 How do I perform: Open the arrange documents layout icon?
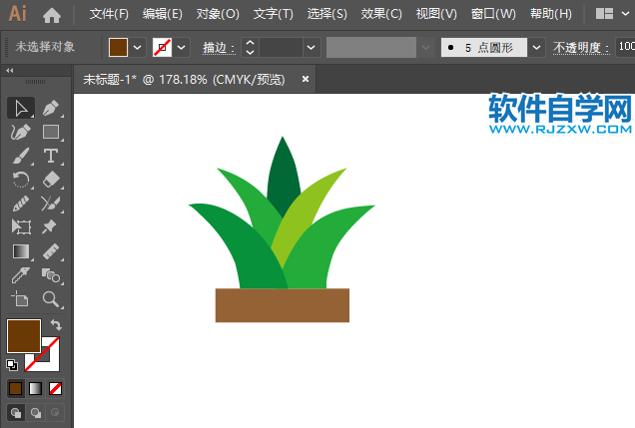coord(604,14)
